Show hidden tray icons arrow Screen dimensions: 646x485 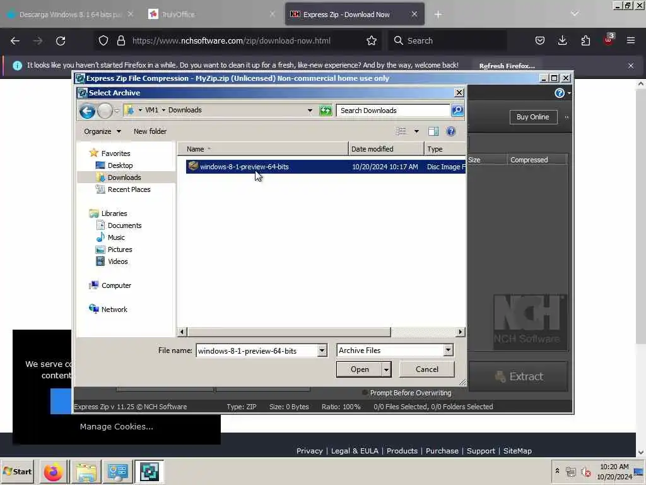tap(557, 470)
